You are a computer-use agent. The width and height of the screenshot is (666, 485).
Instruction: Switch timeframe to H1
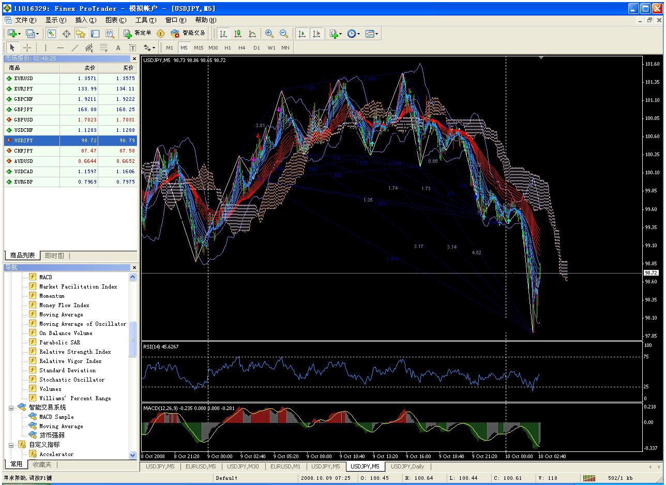point(228,48)
